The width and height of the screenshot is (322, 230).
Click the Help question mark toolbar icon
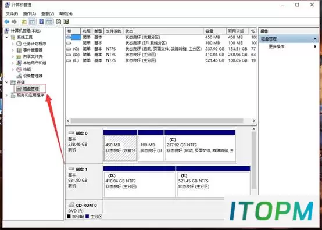[x=41, y=21]
